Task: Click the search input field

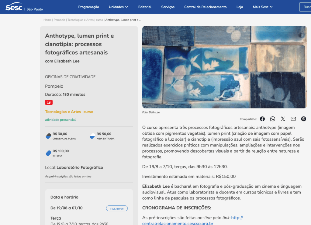Action: click(x=305, y=7)
